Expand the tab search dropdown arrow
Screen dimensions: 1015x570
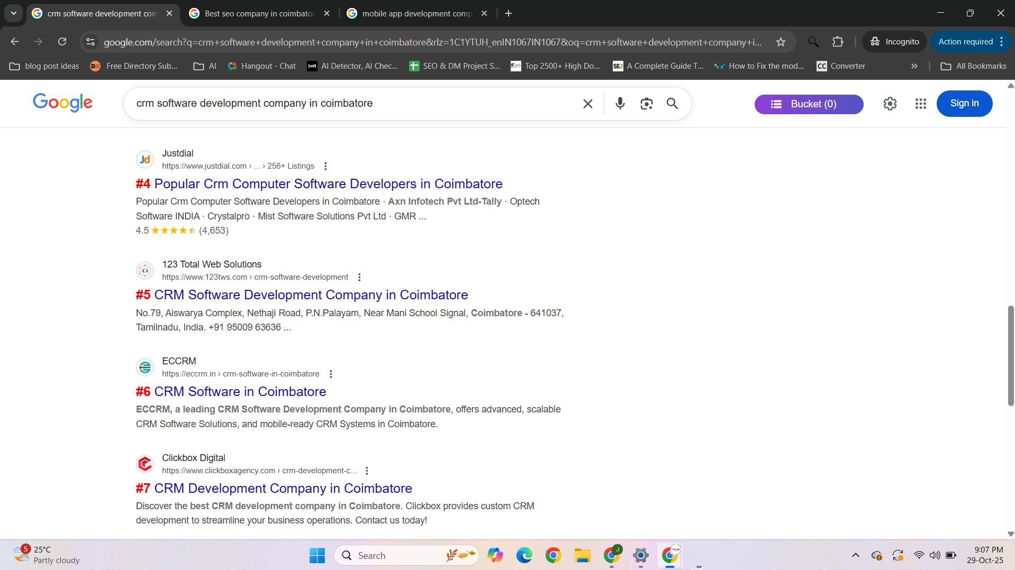click(x=14, y=13)
